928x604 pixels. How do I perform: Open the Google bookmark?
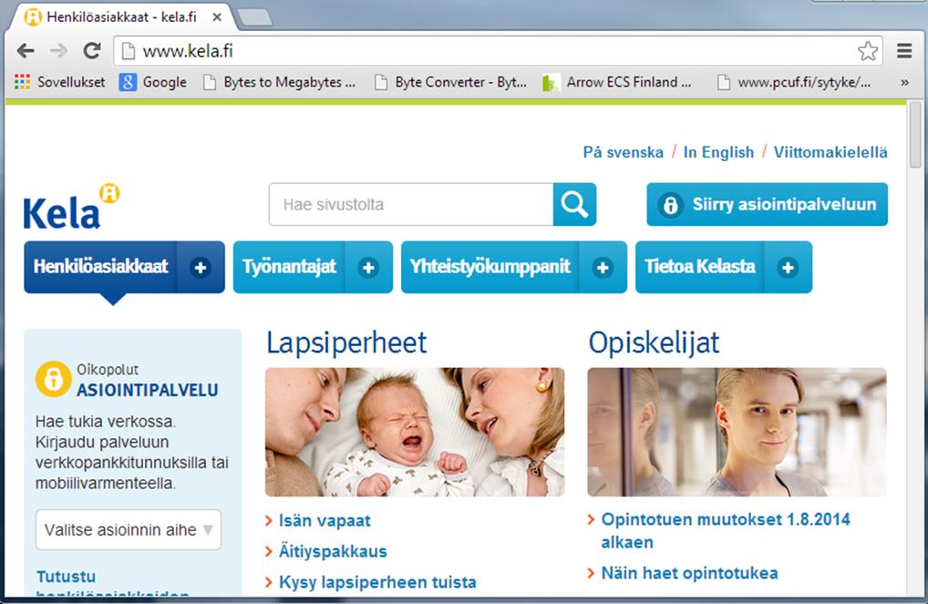tap(153, 82)
